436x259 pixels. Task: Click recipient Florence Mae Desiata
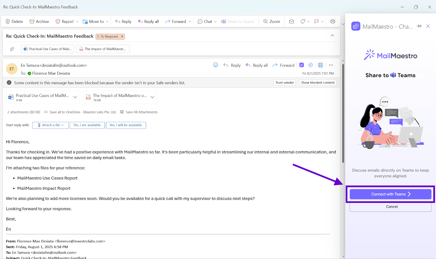pyautogui.click(x=51, y=73)
